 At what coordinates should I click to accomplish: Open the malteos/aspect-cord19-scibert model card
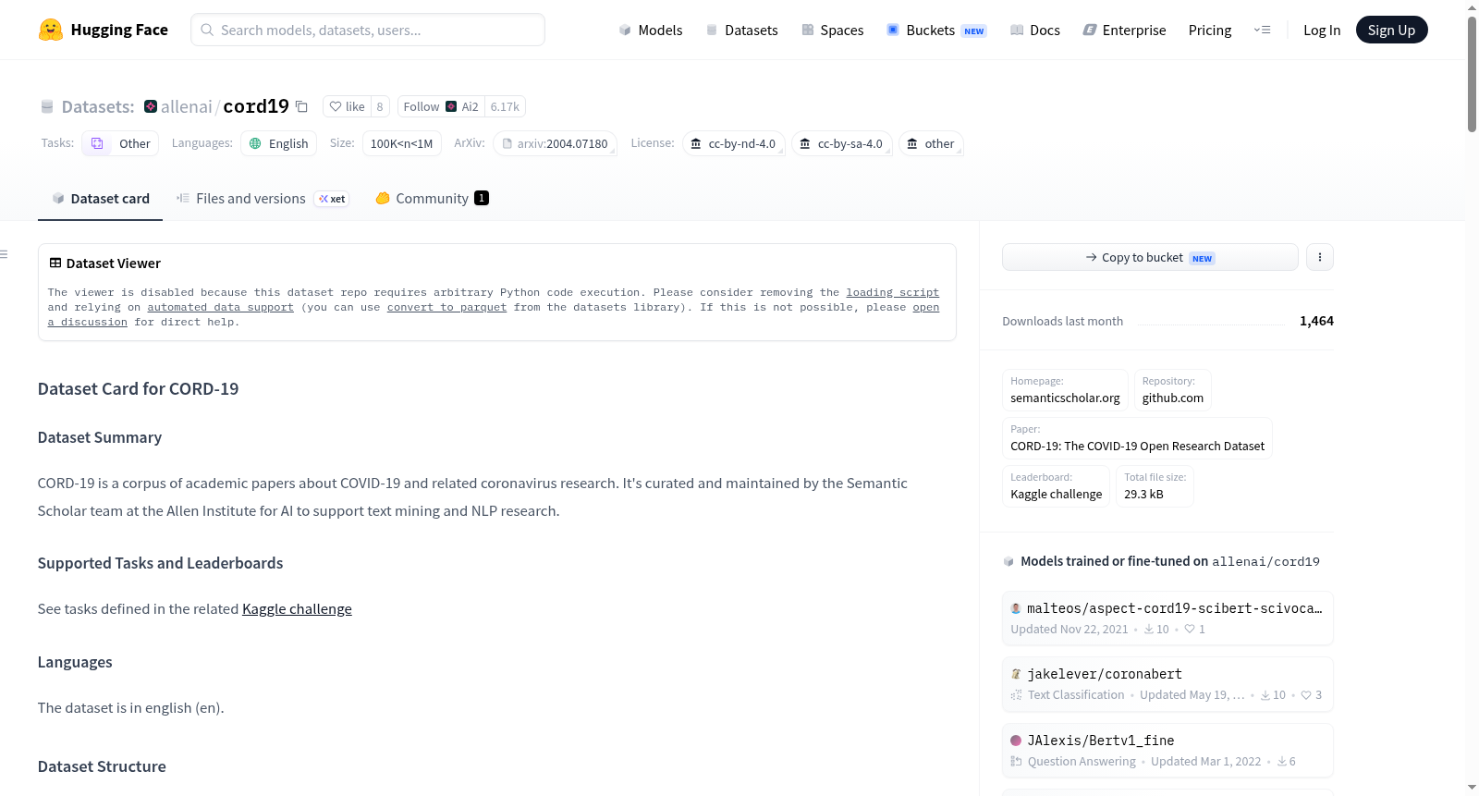coord(1167,618)
